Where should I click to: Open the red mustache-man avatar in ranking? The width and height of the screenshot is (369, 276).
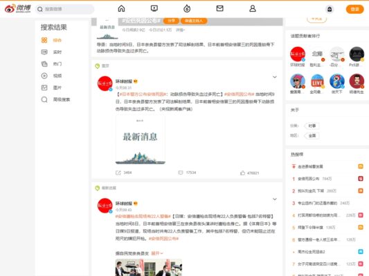coord(357,81)
